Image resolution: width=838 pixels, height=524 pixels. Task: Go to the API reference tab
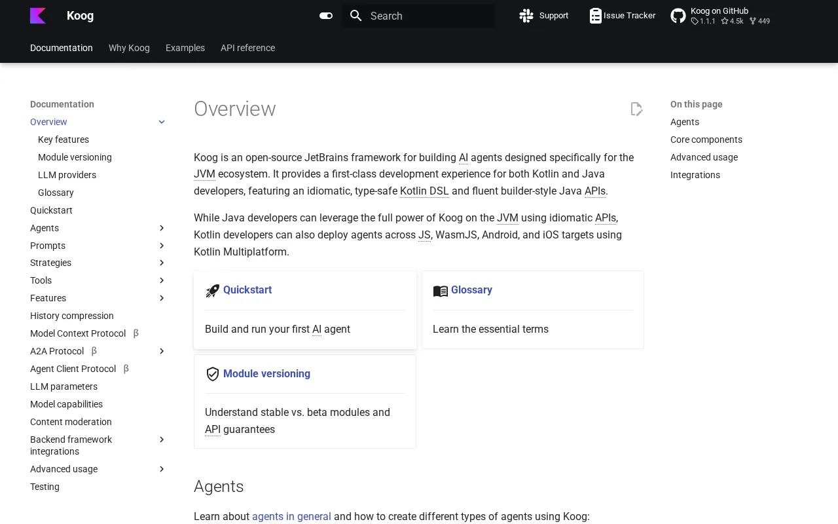247,48
